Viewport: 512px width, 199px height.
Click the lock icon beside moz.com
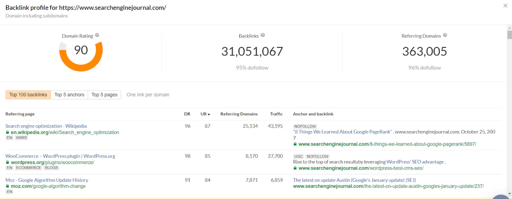[x=7, y=186]
